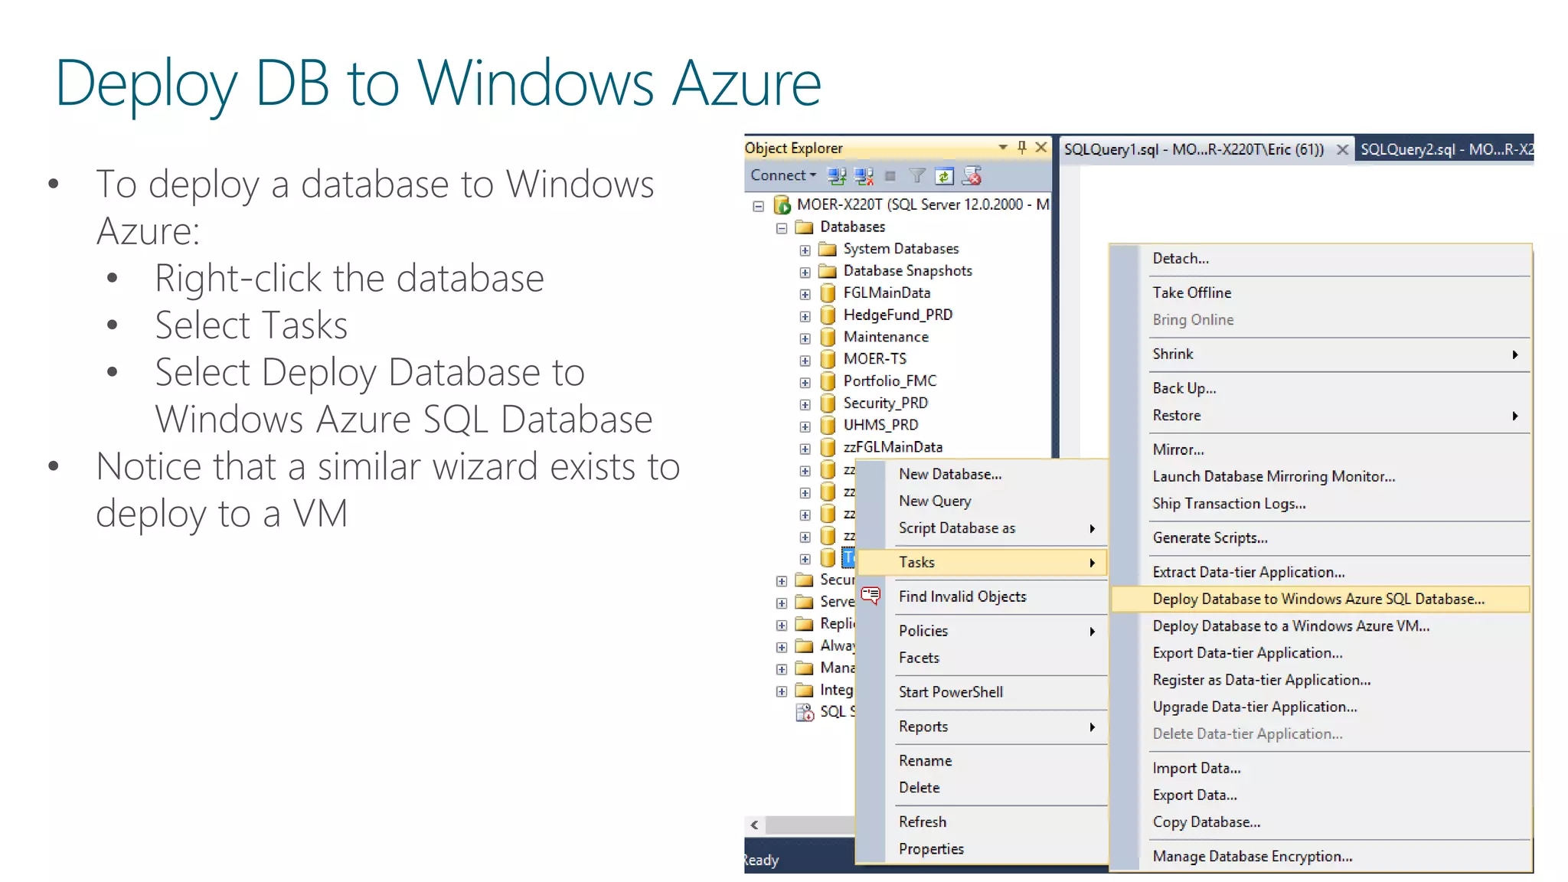The height and width of the screenshot is (882, 1568).
Task: Click the SQL Server Agent icon
Action: [x=805, y=713]
